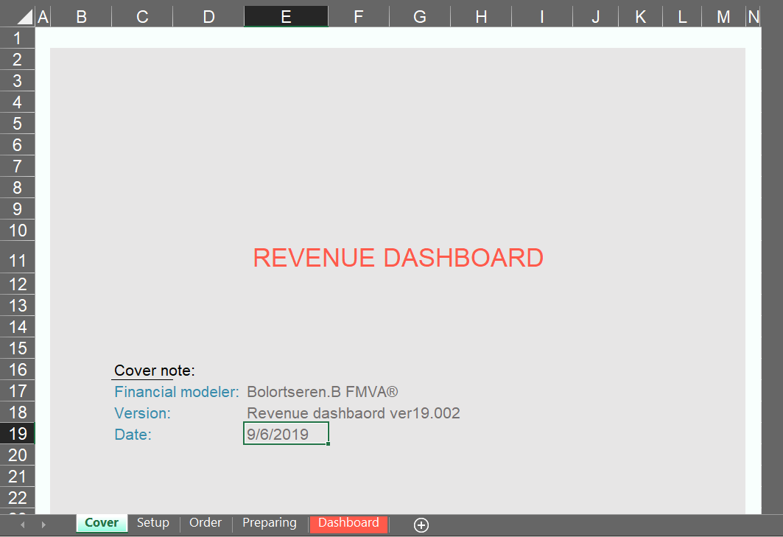This screenshot has height=537, width=783.
Task: Select row 22 header
Action: point(18,498)
